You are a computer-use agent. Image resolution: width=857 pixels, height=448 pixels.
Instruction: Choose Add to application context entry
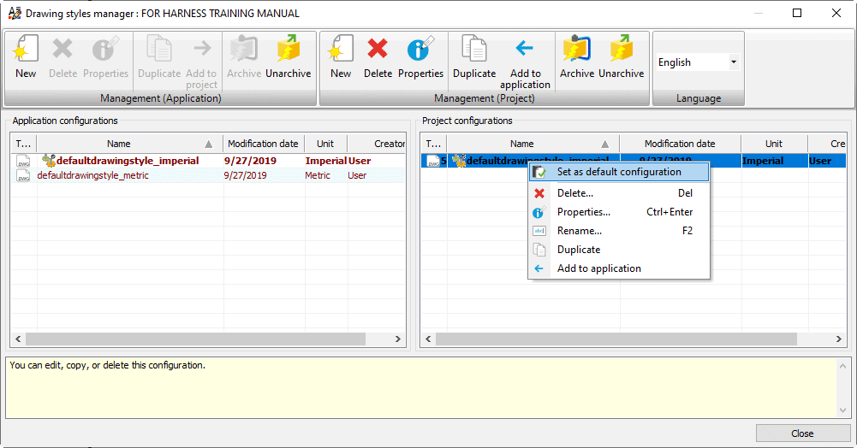point(598,268)
